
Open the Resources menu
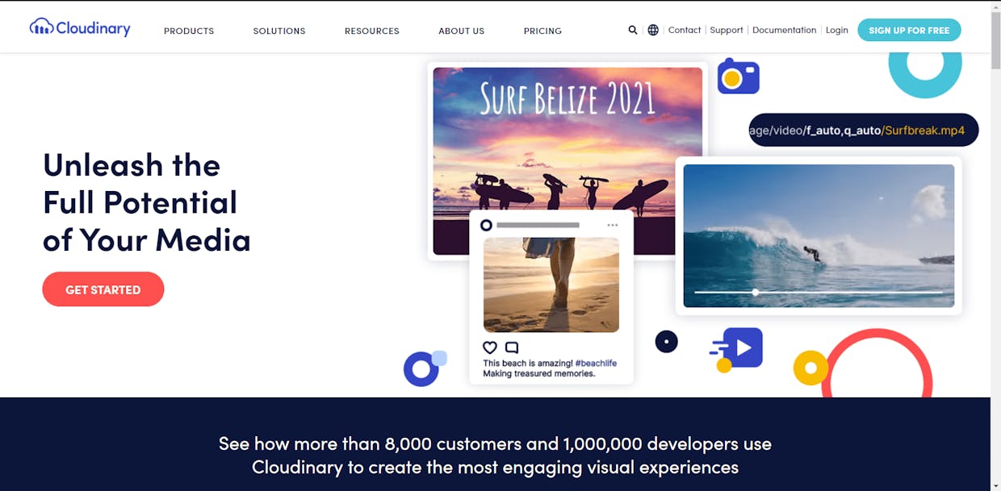coord(372,31)
